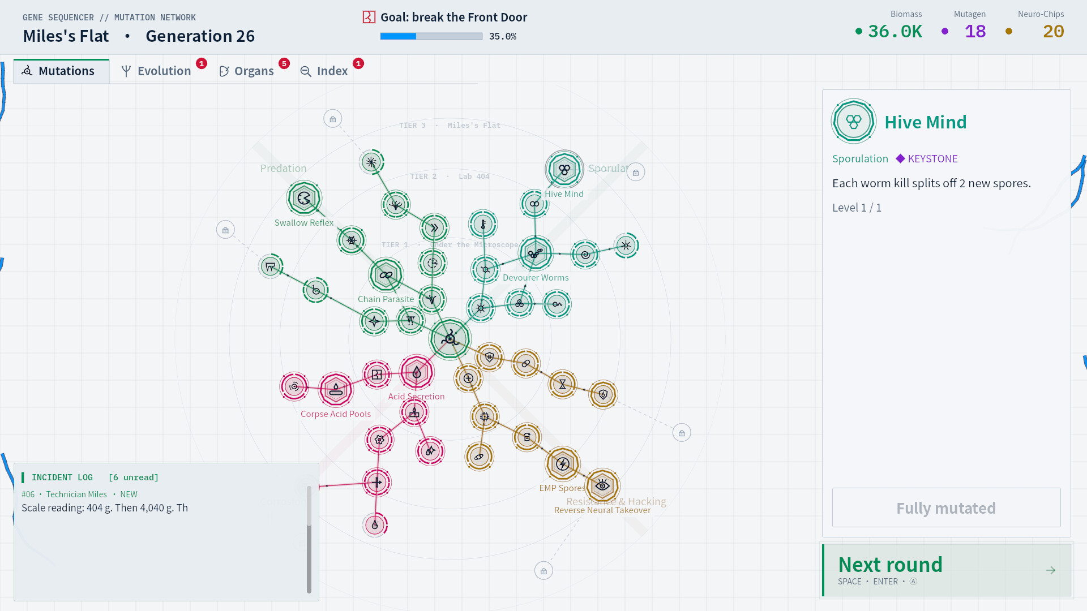The image size is (1087, 611).
Task: Click the locked node near Sporulation label
Action: [636, 172]
